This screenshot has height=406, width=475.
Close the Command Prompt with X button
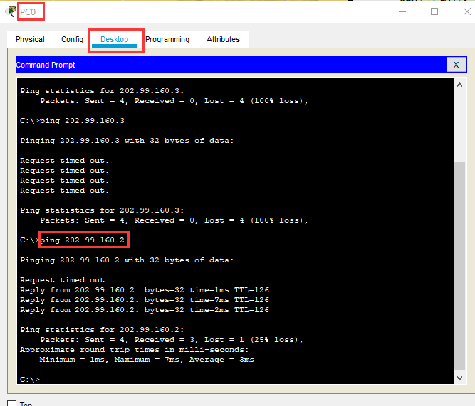click(x=456, y=65)
